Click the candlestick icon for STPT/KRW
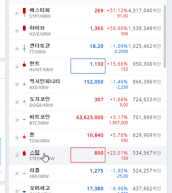Viewport: 172px width, 193px height. 24,12
